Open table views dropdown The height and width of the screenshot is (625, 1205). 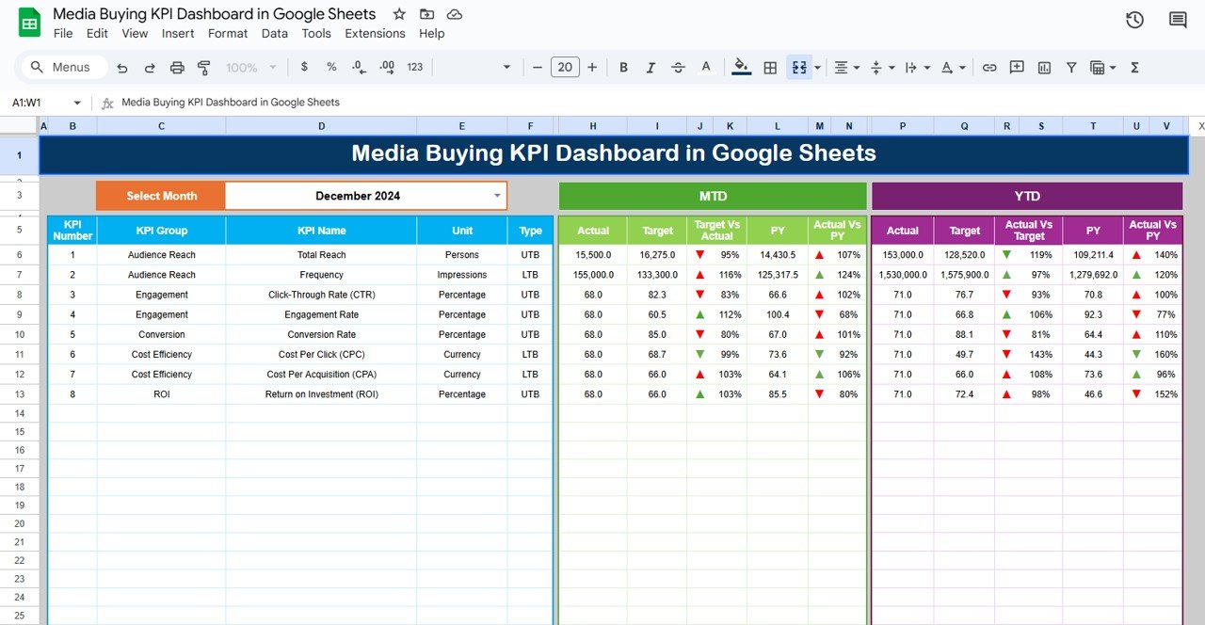pos(1102,67)
